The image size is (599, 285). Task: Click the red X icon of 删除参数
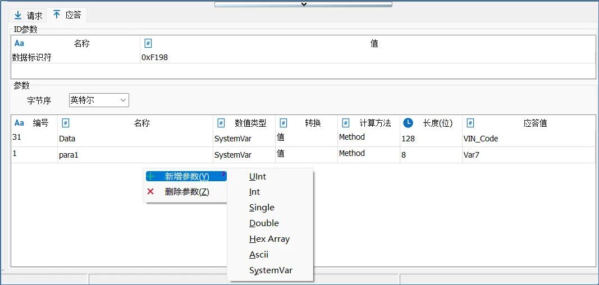150,191
